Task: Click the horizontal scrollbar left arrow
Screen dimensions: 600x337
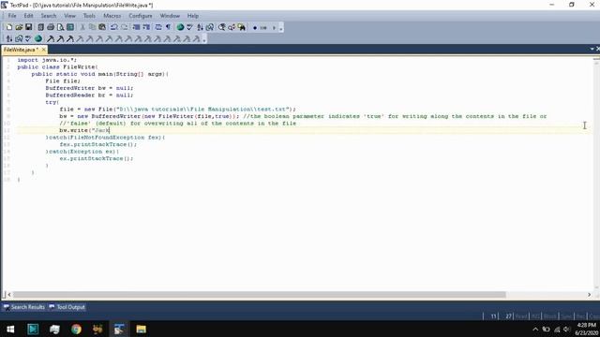Action: (9, 295)
